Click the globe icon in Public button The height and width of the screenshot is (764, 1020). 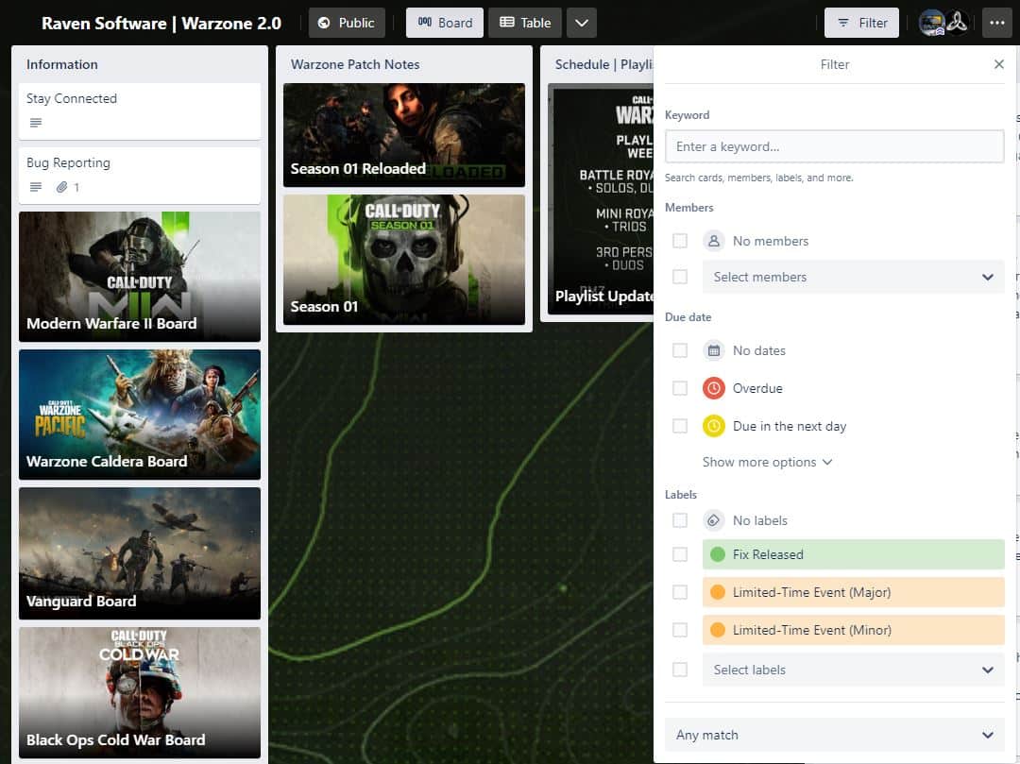[x=323, y=23]
